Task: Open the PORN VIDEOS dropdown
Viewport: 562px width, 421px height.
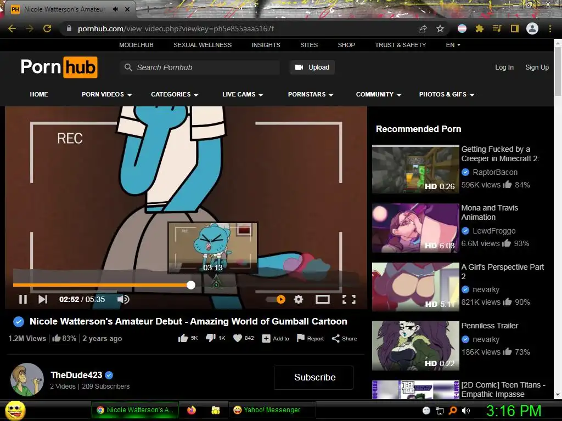Action: (107, 94)
